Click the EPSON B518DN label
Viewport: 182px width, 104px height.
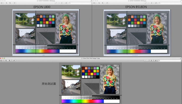pos(136,7)
